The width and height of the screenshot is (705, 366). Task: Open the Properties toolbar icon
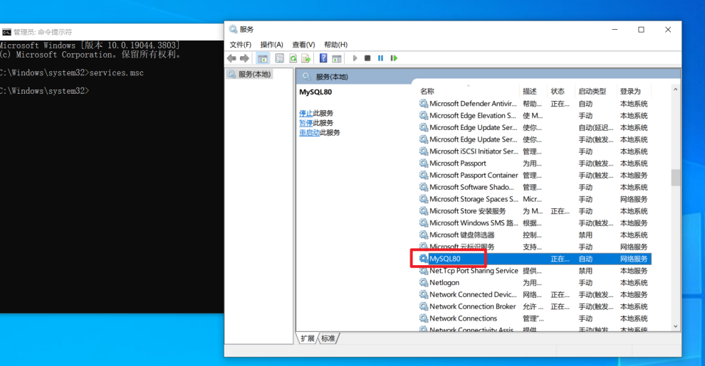(x=280, y=58)
